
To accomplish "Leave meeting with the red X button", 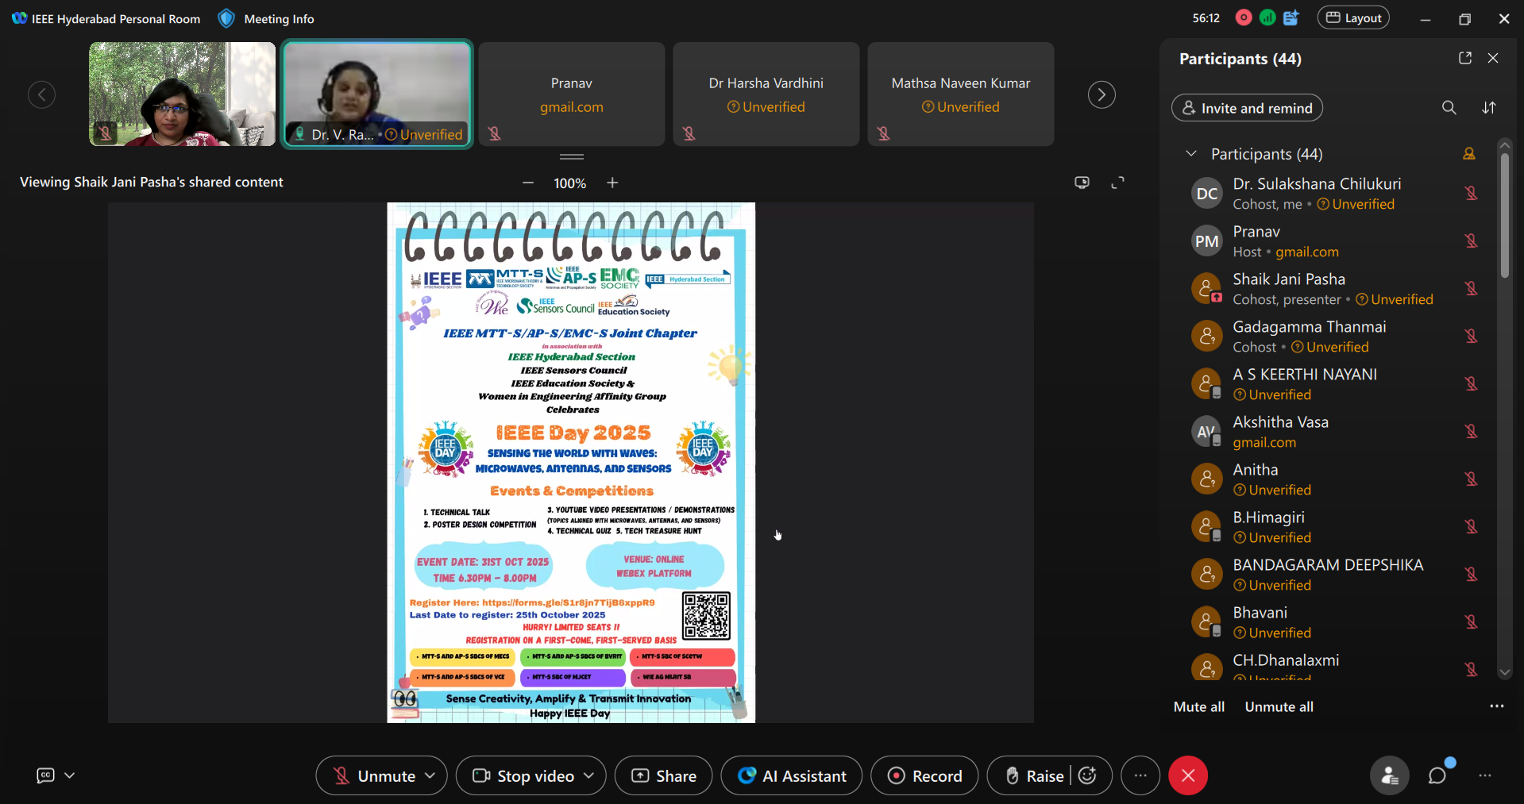I will (x=1187, y=775).
